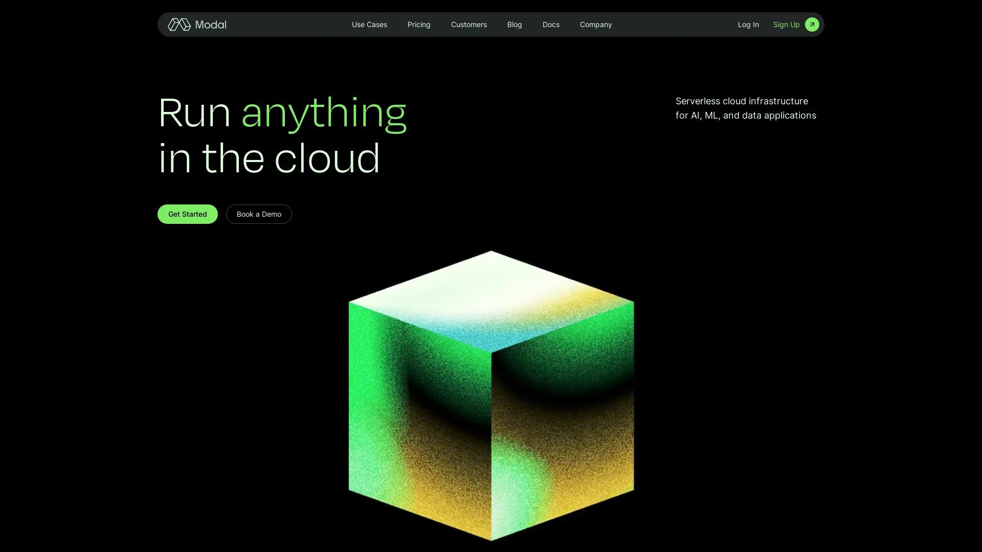
Task: Click the green 'anything' text
Action: tap(323, 113)
